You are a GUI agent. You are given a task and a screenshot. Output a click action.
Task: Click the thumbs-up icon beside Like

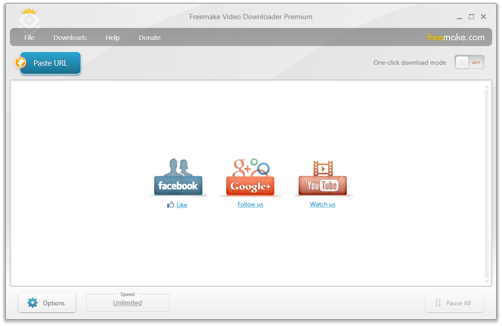point(171,204)
